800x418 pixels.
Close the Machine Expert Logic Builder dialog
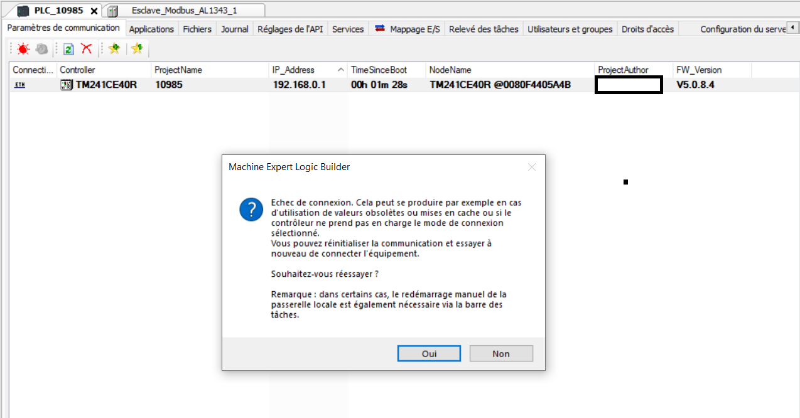pos(532,167)
